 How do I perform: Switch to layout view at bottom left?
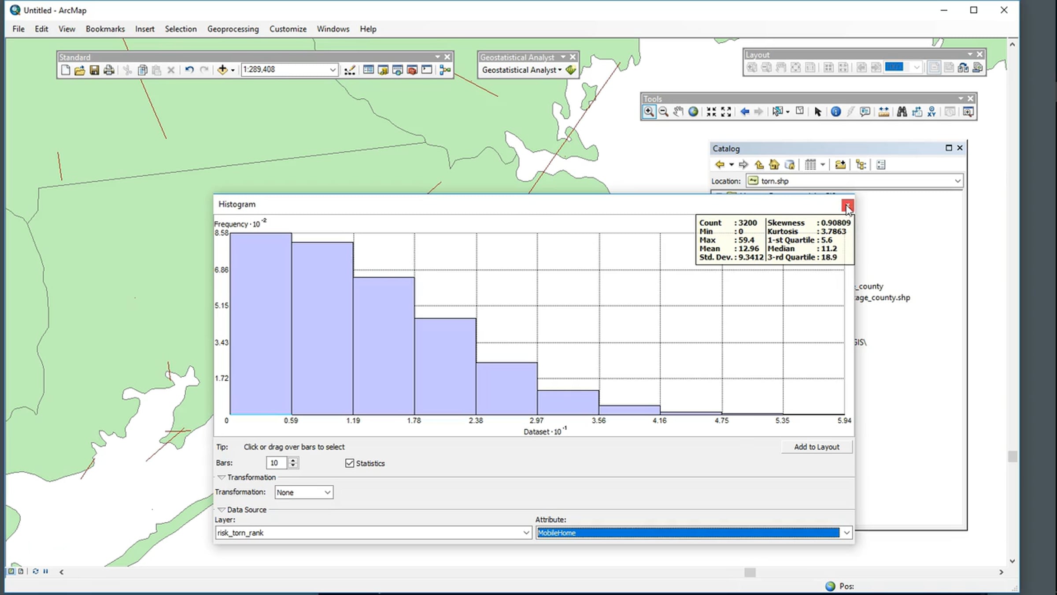(x=20, y=571)
